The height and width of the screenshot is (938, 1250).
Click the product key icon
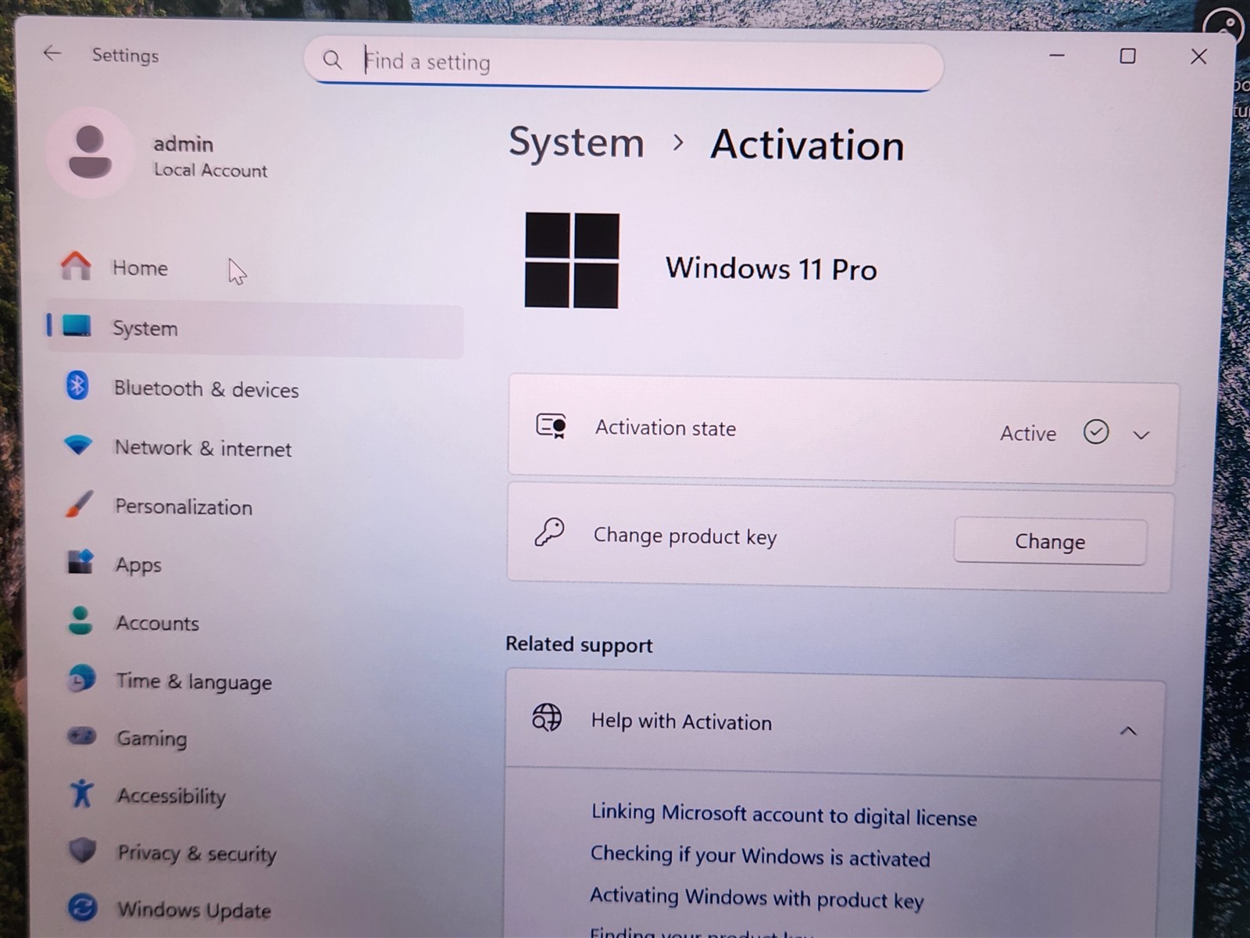point(549,532)
